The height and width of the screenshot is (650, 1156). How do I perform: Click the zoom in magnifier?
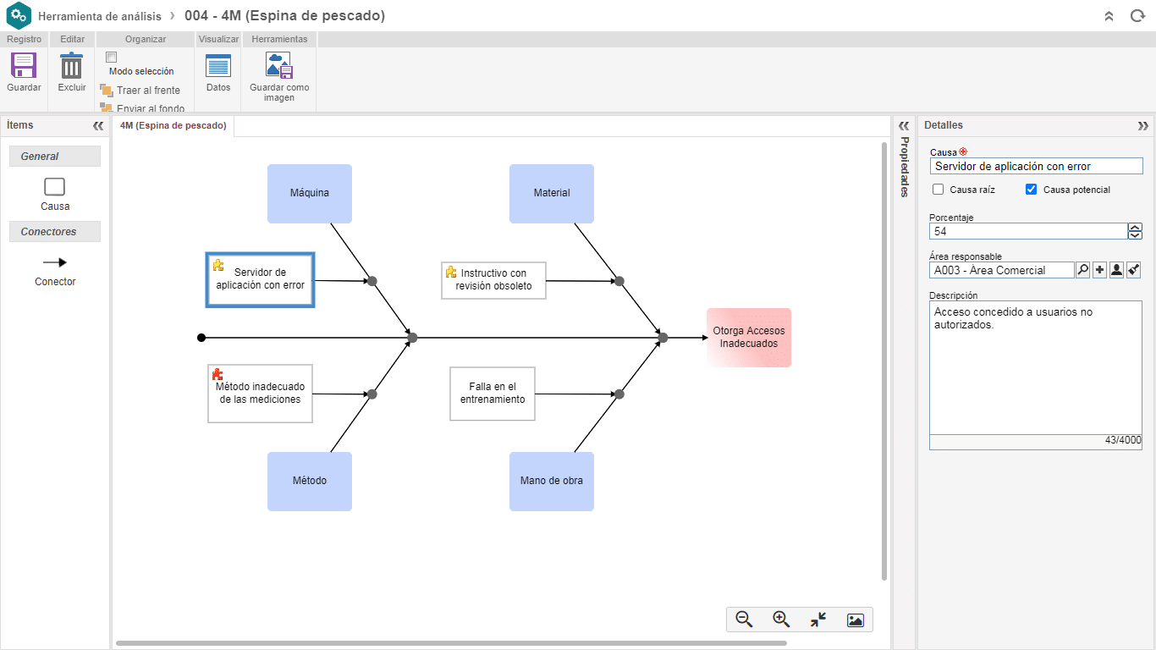781,620
